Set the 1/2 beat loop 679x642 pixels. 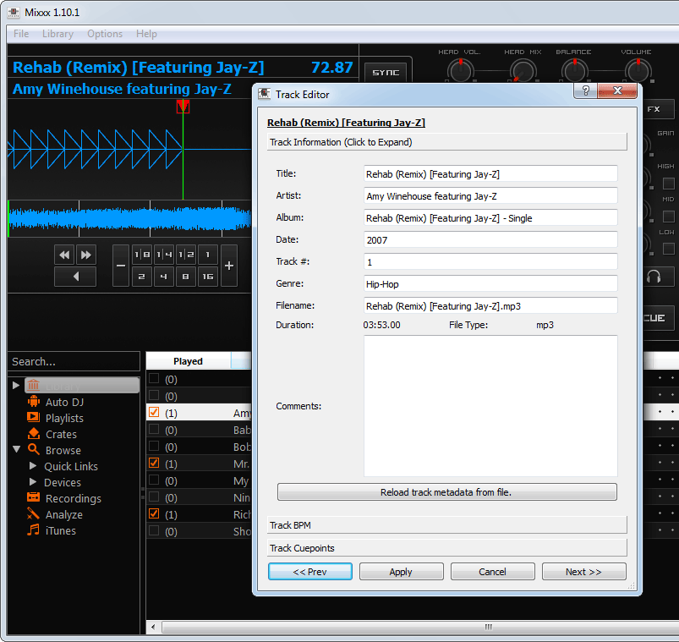(186, 255)
